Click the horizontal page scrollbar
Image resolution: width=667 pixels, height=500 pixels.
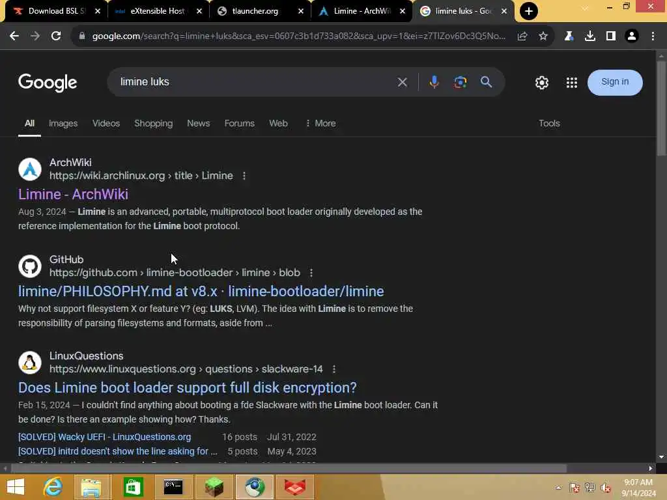click(289, 469)
